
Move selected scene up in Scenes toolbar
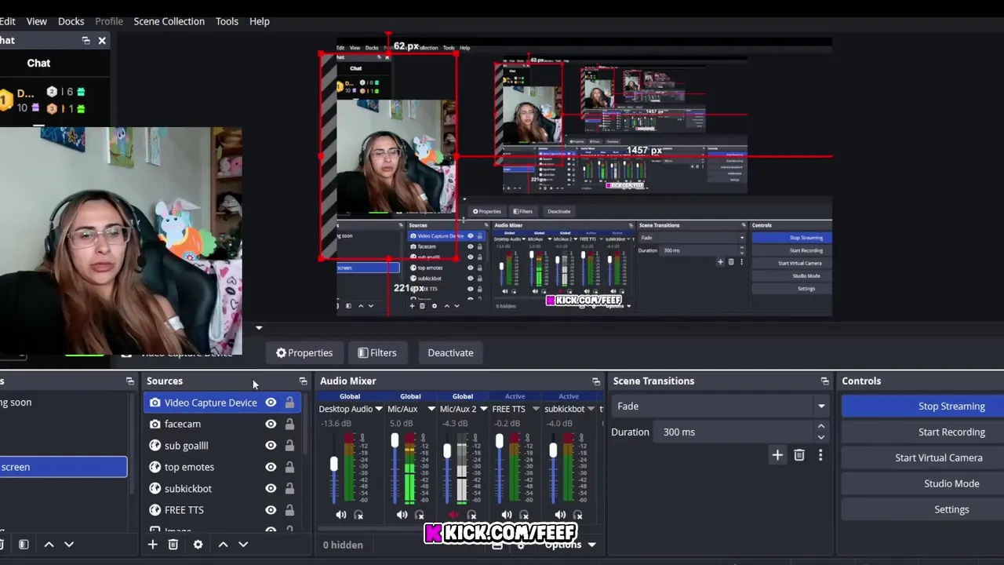tap(49, 545)
